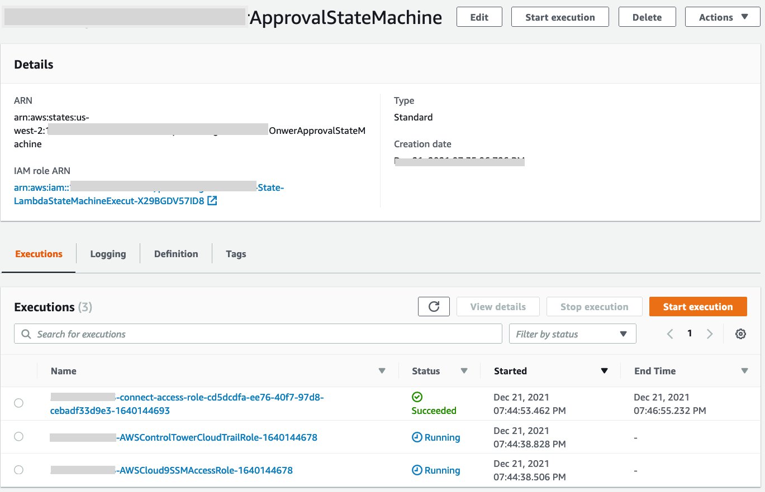Go to next page arrow
The height and width of the screenshot is (492, 765).
point(710,334)
